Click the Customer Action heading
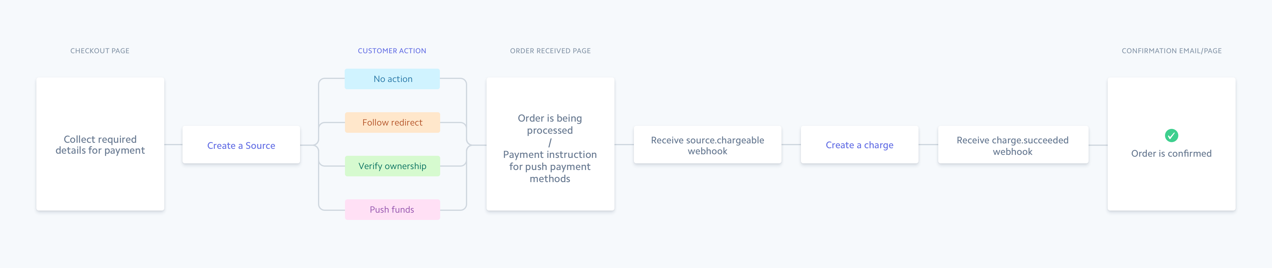 coord(392,51)
